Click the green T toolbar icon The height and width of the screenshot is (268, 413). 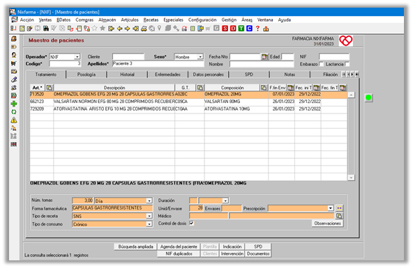point(241,29)
